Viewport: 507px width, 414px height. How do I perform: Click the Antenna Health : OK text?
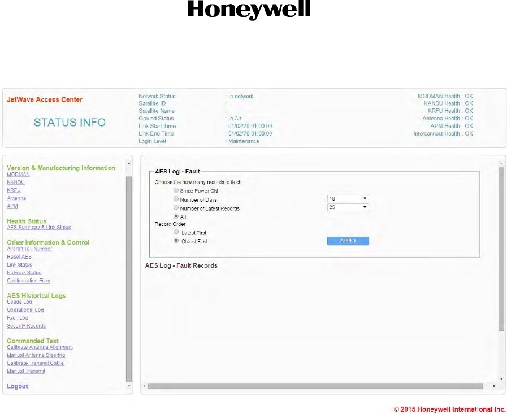(x=448, y=119)
